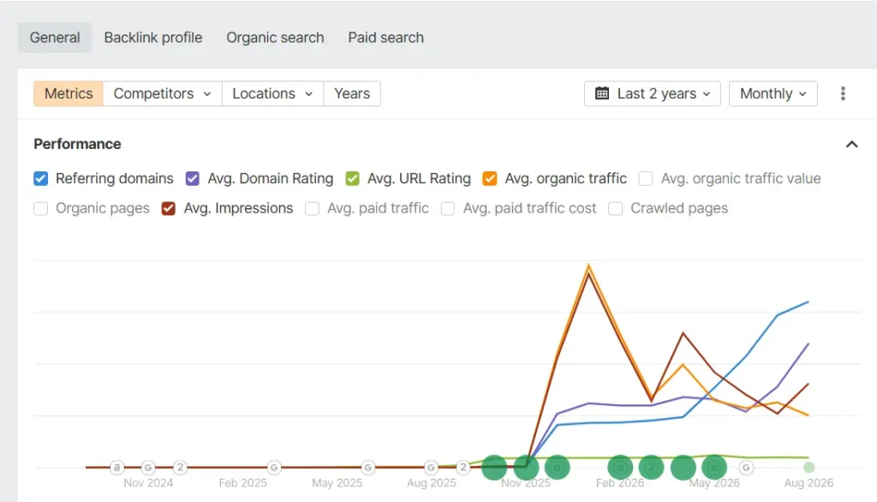
Task: Open the Last 2 years date range picker
Action: 652,93
